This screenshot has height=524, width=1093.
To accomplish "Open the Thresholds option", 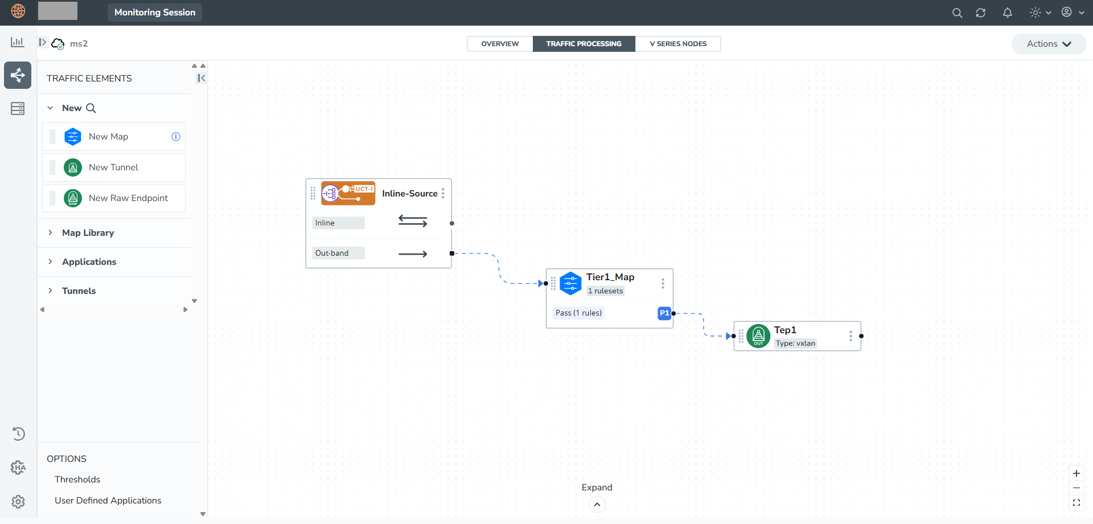I will pos(77,480).
